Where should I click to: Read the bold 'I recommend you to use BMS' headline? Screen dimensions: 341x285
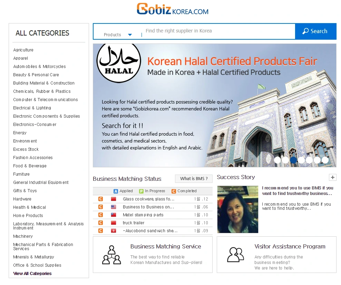297,191
